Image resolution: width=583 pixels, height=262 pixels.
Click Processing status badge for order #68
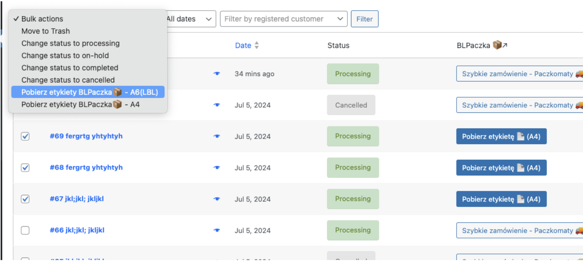[353, 167]
